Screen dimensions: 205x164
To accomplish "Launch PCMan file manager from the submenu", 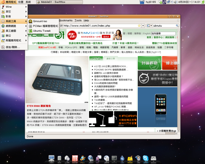I will coord(43,26).
